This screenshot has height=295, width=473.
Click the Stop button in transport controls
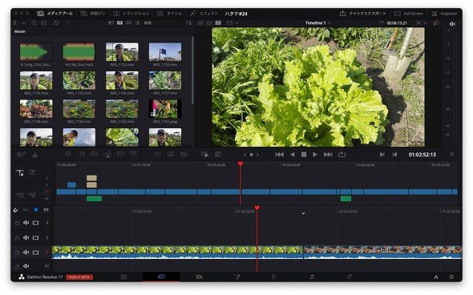[304, 155]
